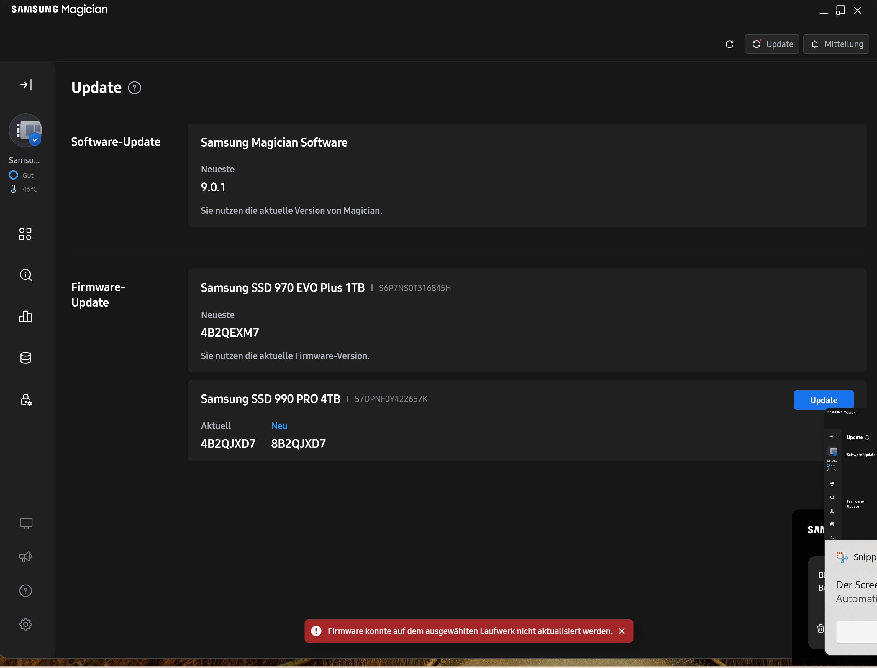This screenshot has height=668, width=877.
Task: Open the help question mark in sidebar
Action: (x=25, y=591)
